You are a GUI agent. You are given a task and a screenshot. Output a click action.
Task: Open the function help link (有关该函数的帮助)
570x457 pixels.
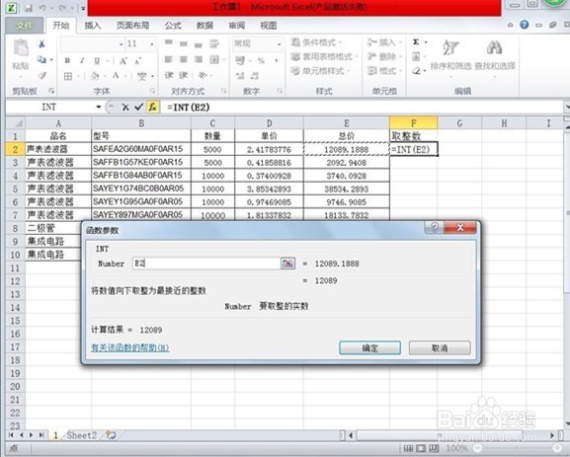[x=129, y=347]
